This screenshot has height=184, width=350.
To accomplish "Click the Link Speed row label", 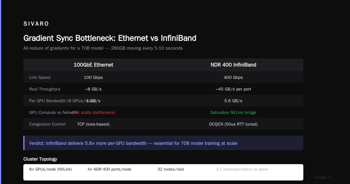I will (x=40, y=77).
